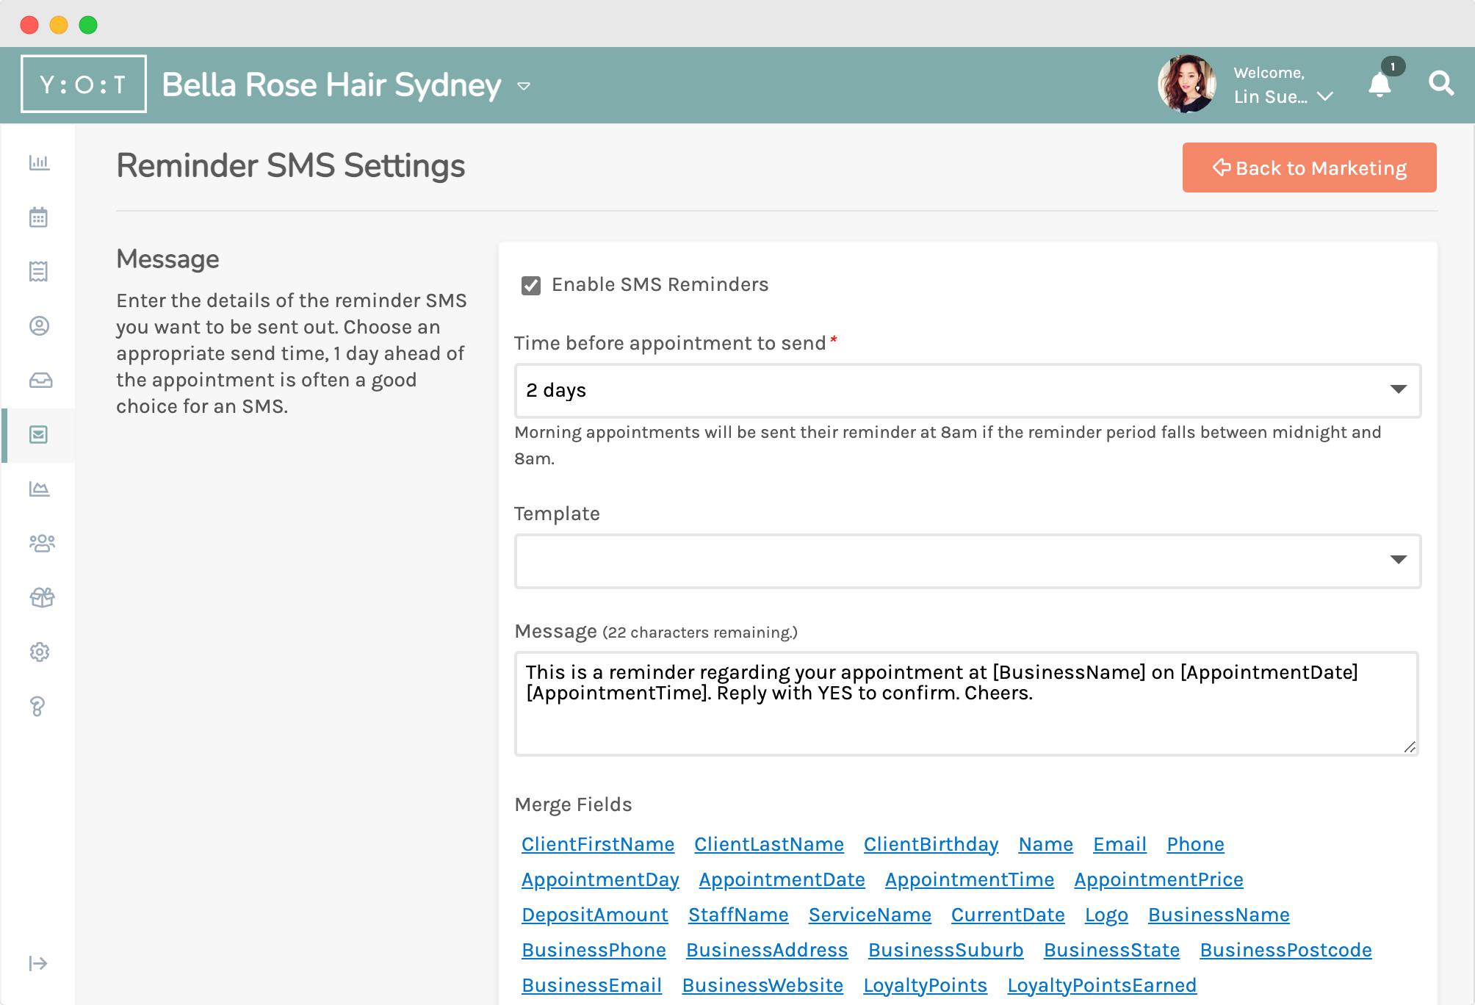Insert AppointmentTime merge field
The width and height of the screenshot is (1475, 1005).
[x=970, y=879]
